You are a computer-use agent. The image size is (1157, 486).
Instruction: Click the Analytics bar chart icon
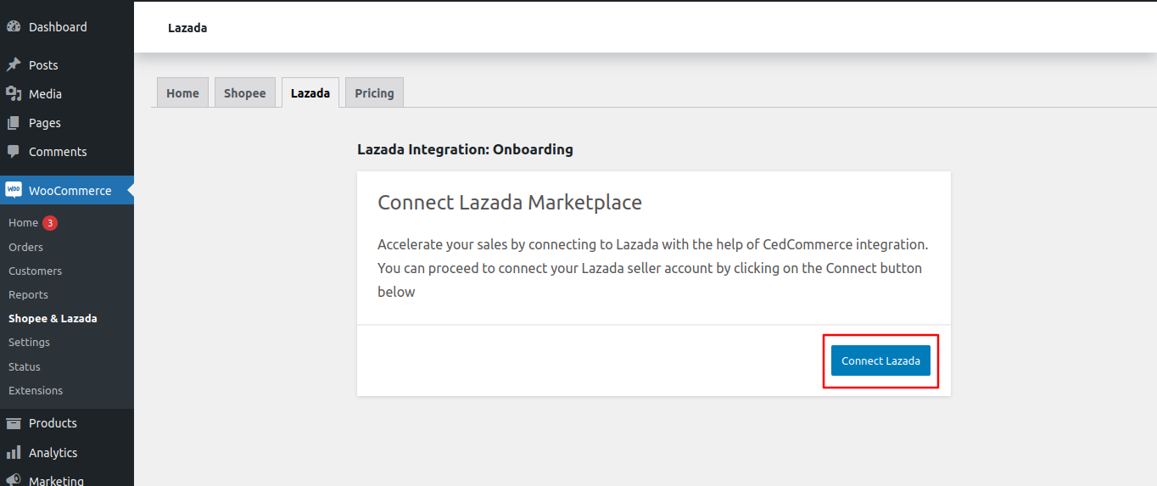14,453
